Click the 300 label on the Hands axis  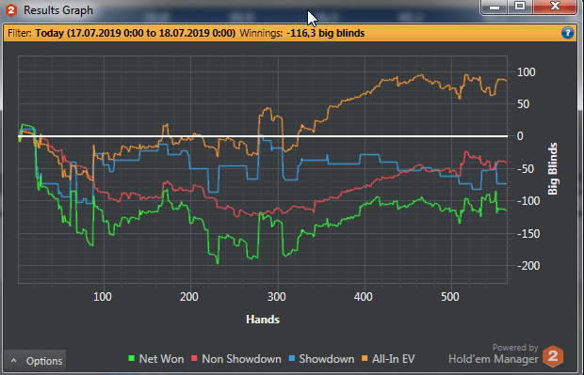(277, 297)
